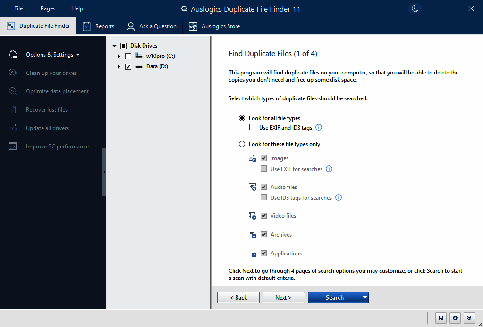The height and width of the screenshot is (327, 483).
Task: Toggle dark mode moon icon
Action: 415,8
